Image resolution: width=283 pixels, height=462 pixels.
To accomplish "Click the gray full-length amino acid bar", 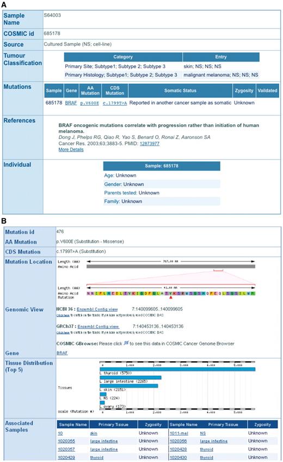I will tap(171, 266).
